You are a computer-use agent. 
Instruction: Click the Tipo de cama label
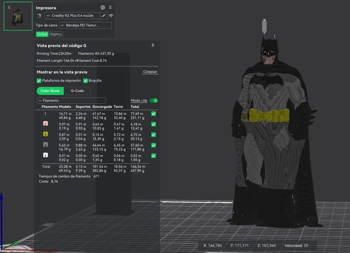coord(46,25)
